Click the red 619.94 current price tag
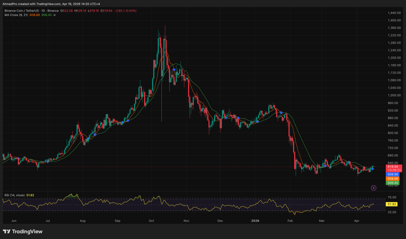The width and height of the screenshot is (406, 239). [394, 167]
